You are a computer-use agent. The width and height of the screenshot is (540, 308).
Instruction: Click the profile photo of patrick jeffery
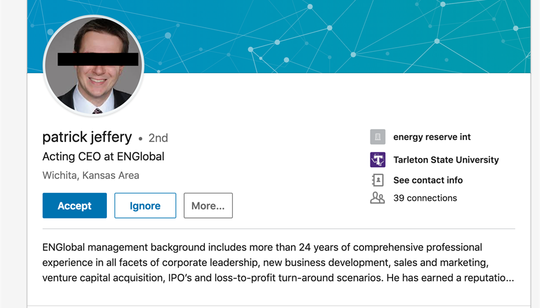coord(93,65)
